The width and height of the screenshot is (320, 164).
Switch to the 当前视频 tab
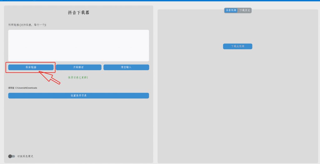pos(231,10)
